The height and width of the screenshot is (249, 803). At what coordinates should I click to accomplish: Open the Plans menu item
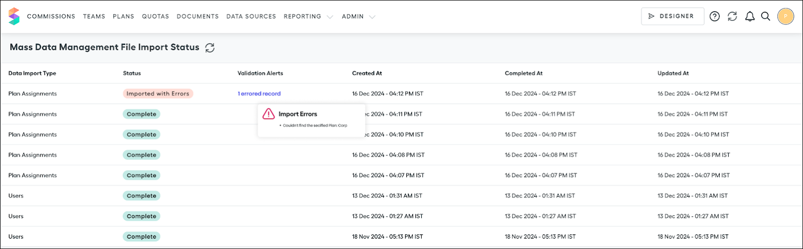click(x=123, y=17)
